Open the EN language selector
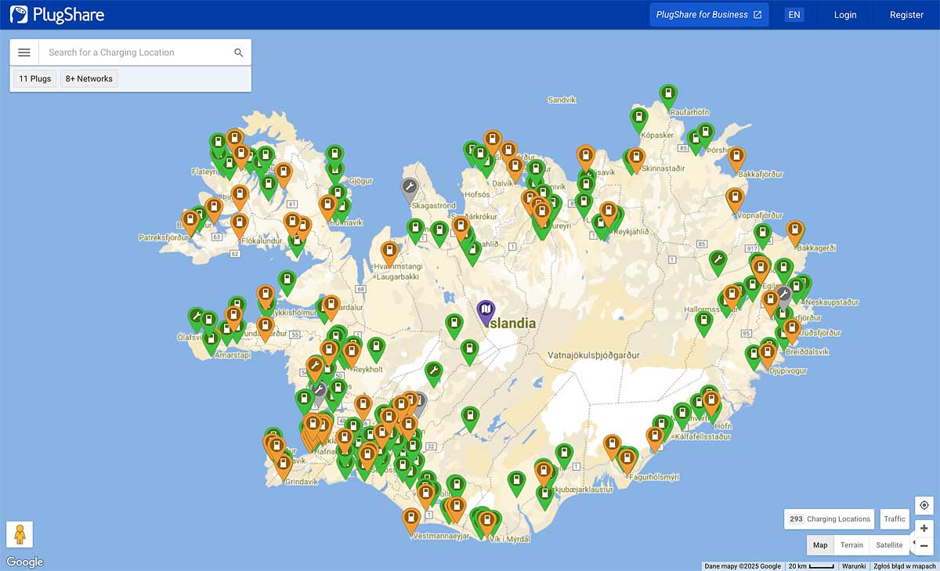This screenshot has height=571, width=940. (794, 15)
